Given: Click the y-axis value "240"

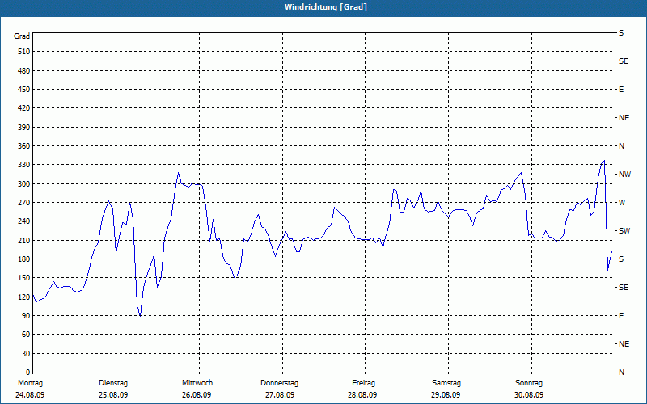Looking at the screenshot, I should click(x=24, y=221).
